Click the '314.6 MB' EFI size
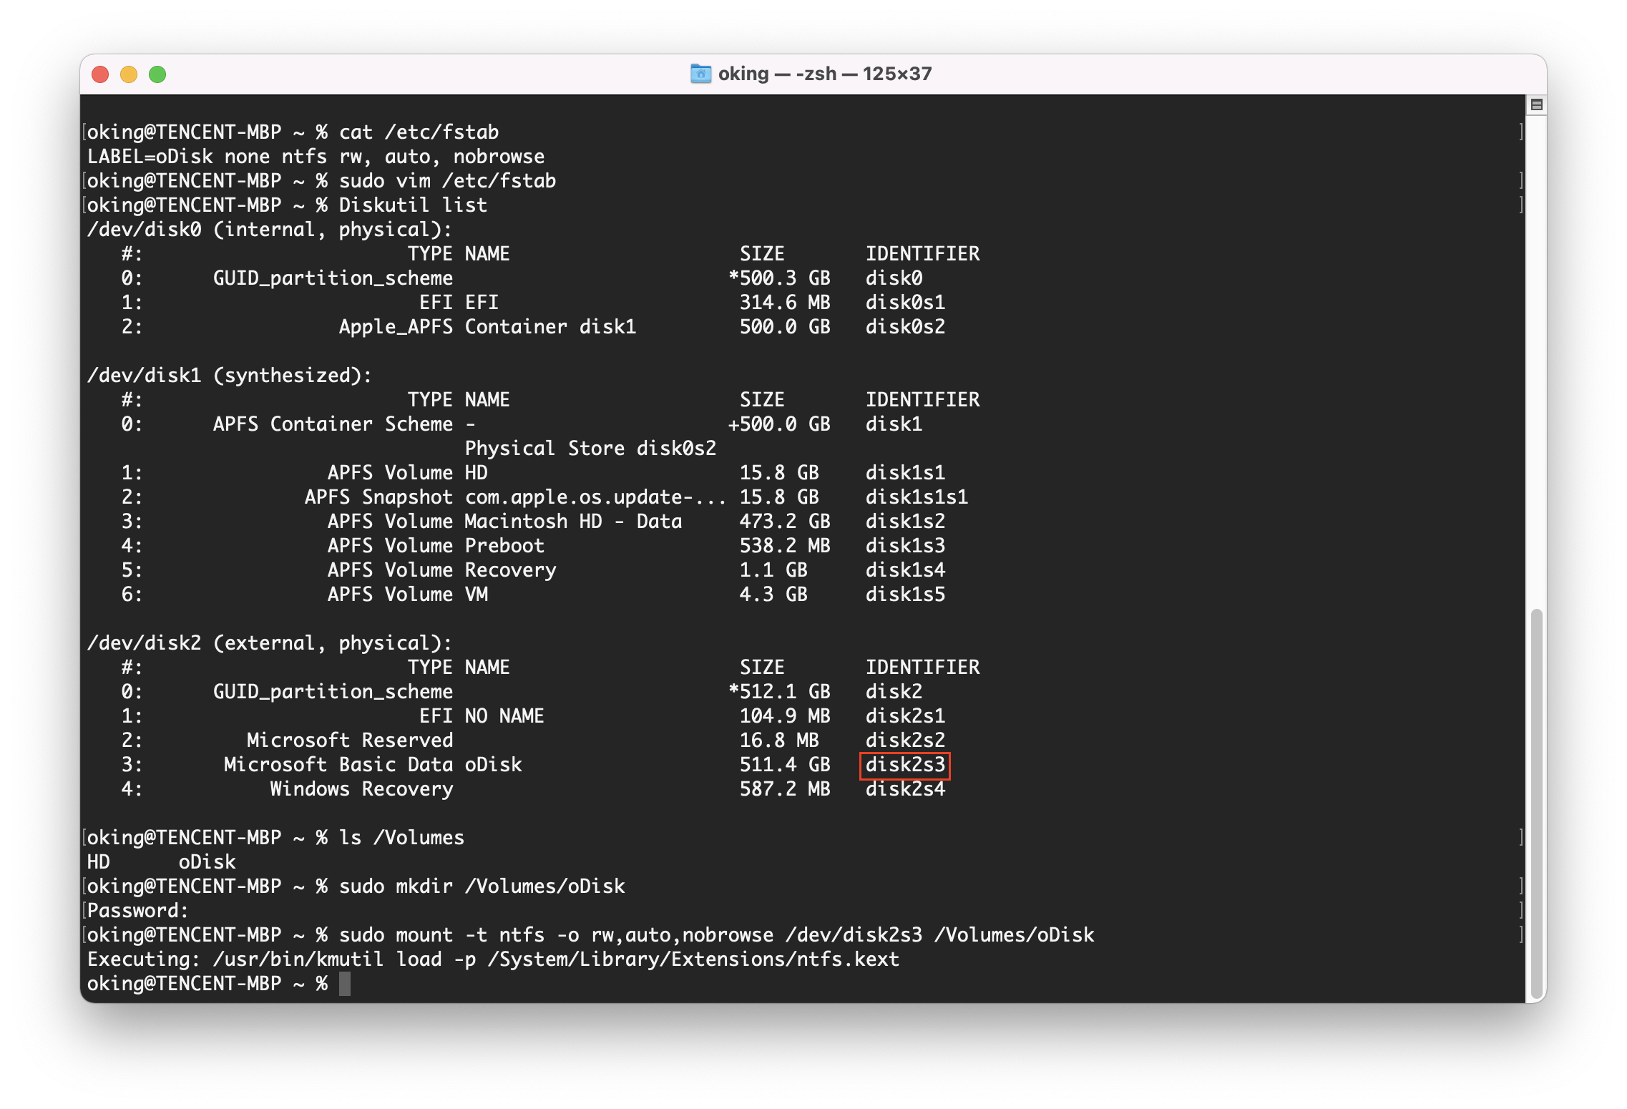 pos(785,303)
